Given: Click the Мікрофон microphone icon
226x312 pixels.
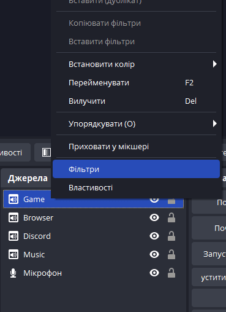Looking at the screenshot, I should (13, 273).
